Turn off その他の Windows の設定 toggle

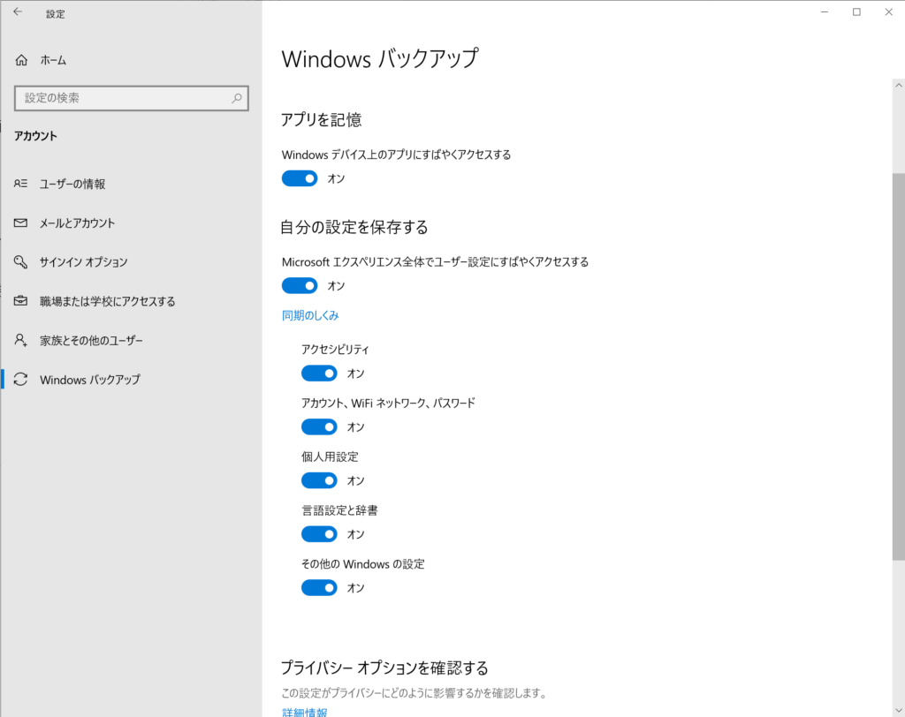point(319,587)
